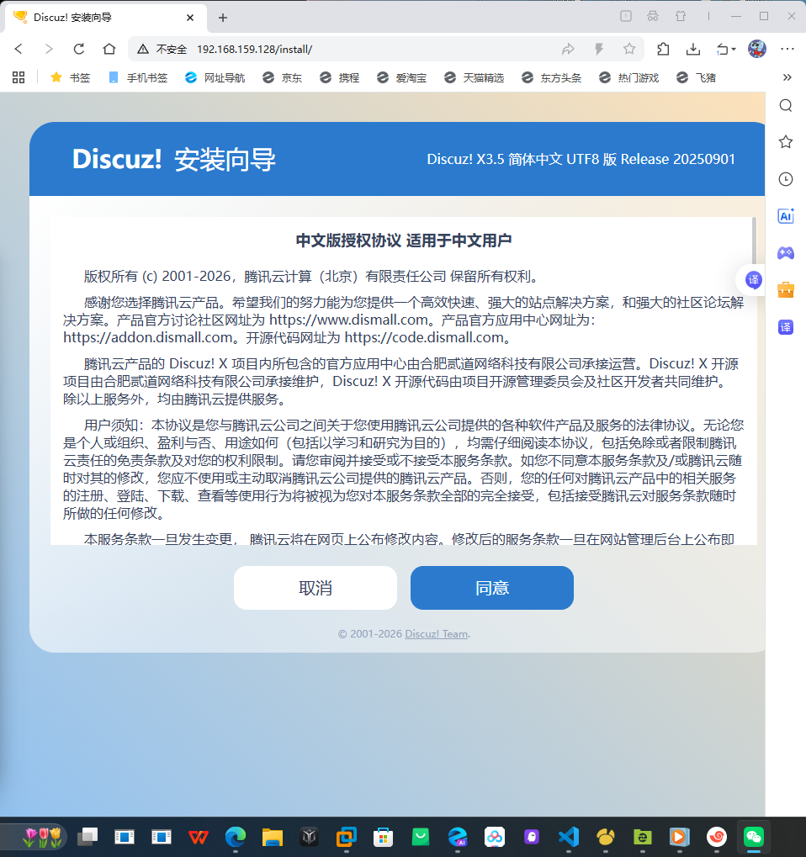Click the 取消 button

tap(316, 588)
